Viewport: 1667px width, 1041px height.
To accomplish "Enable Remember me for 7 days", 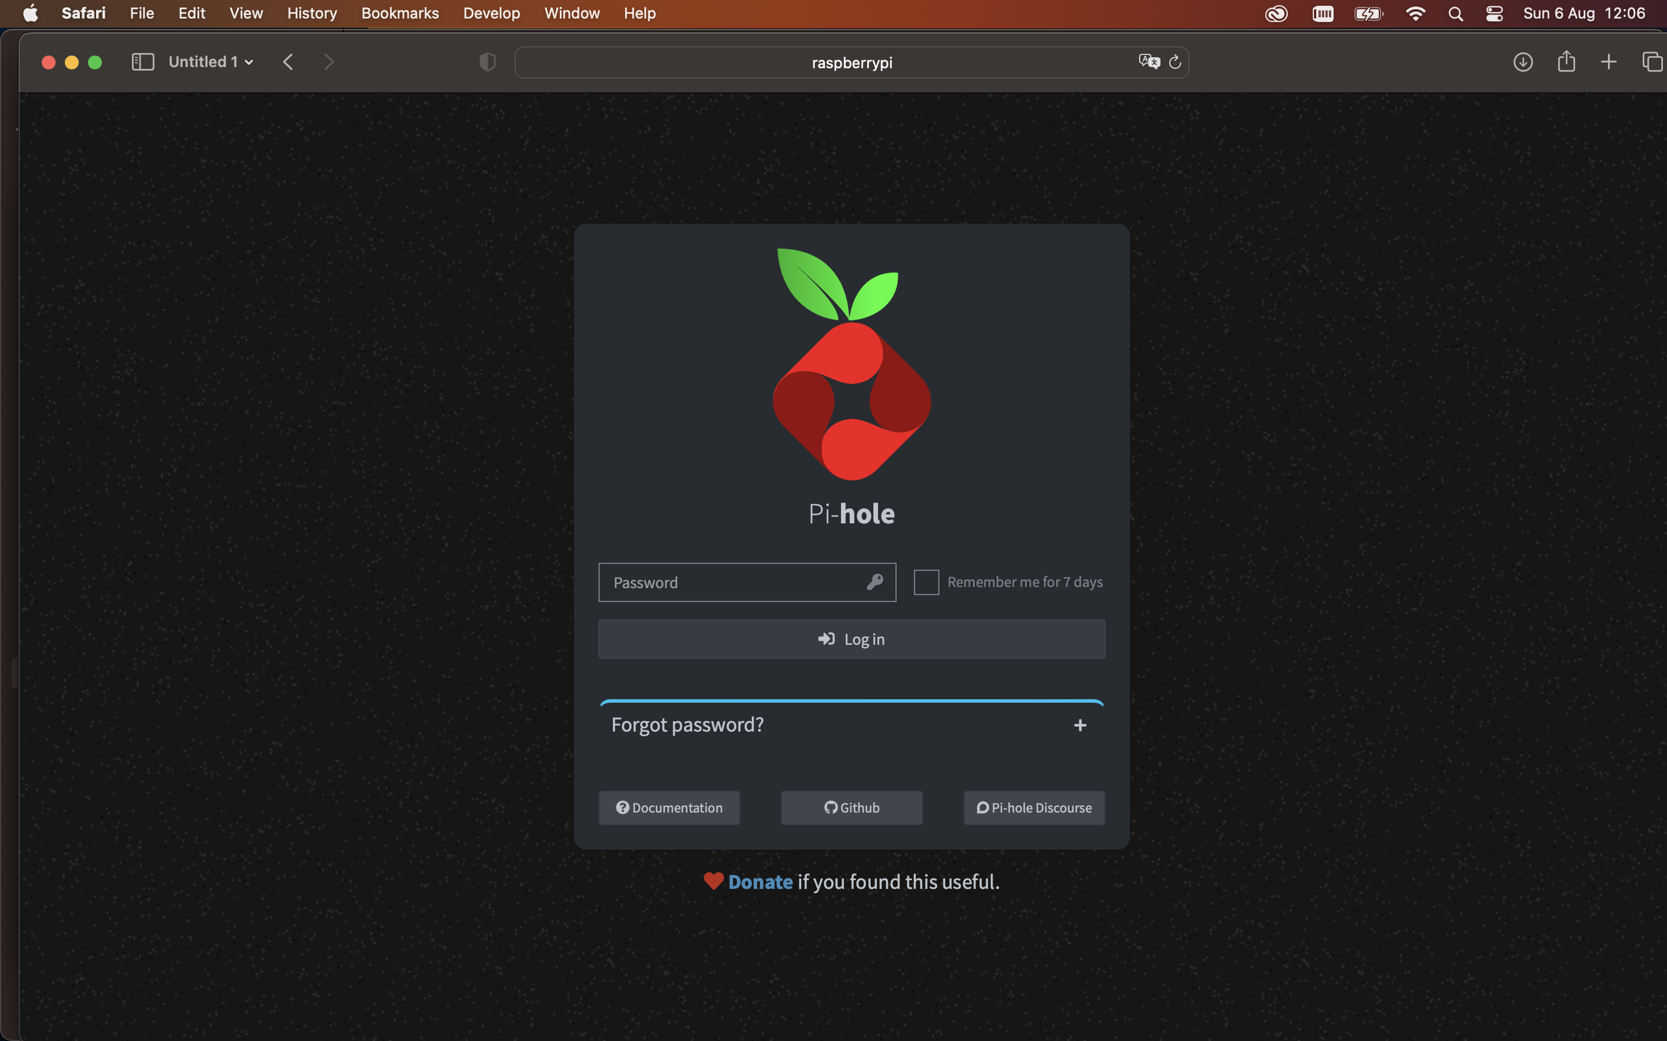I will pos(926,582).
